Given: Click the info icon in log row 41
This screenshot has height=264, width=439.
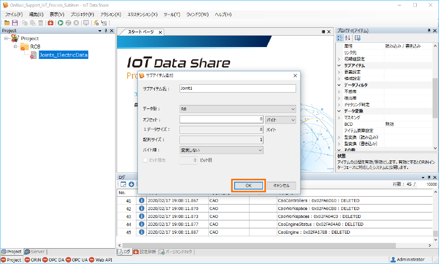Looking at the screenshot, I should click(x=141, y=201).
